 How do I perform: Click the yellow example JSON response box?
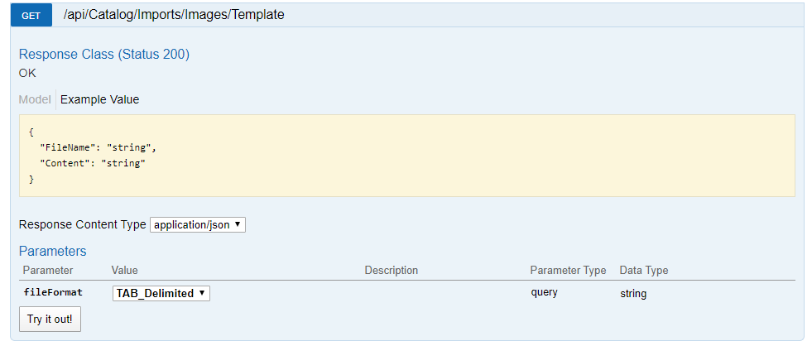click(x=407, y=156)
